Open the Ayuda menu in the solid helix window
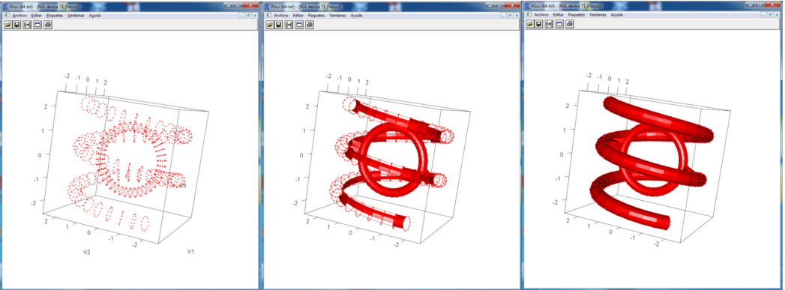Image resolution: width=785 pixels, height=290 pixels. [x=616, y=15]
